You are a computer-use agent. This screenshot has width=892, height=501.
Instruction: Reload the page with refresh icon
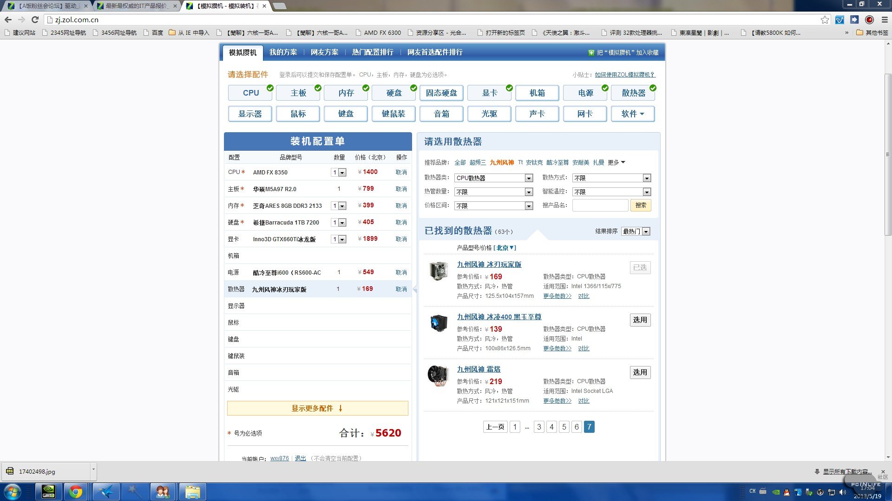(x=35, y=19)
